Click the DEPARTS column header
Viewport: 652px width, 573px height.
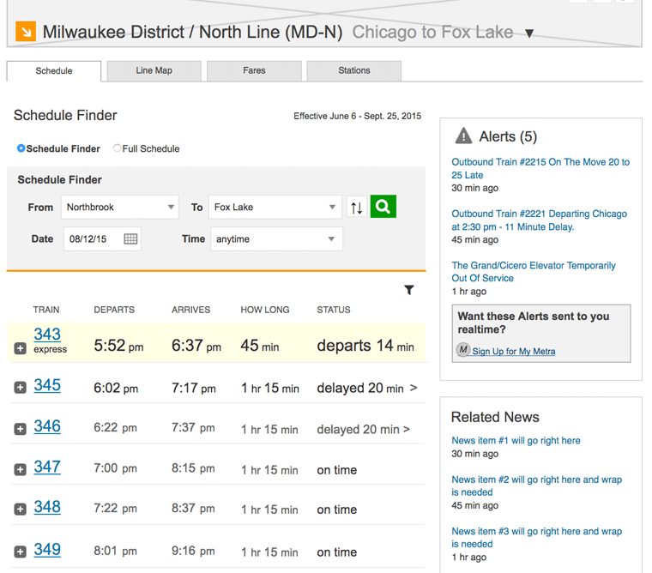114,310
